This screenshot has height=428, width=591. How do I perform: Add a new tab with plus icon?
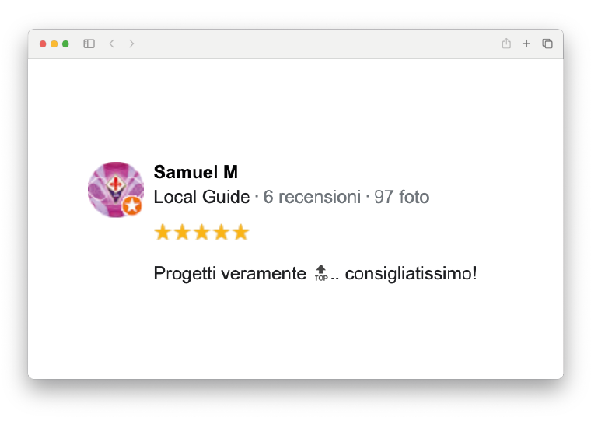pos(526,44)
